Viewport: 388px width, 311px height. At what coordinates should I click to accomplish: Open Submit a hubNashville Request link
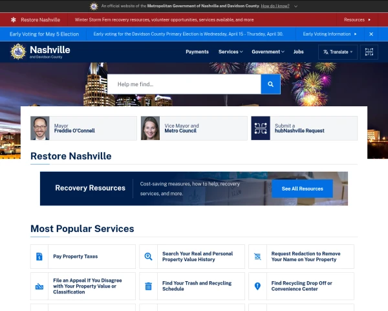tap(305, 128)
